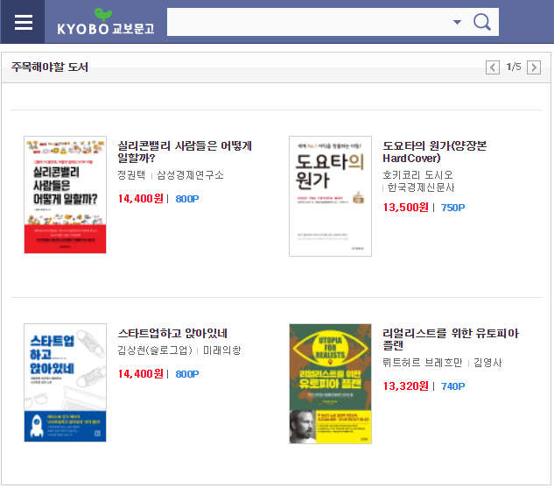
Task: Click price 14,400원 of 스타트업하고 앉아있네
Action: pyautogui.click(x=141, y=374)
